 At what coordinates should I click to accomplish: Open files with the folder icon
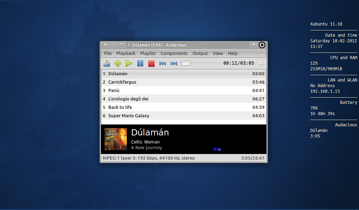107,63
